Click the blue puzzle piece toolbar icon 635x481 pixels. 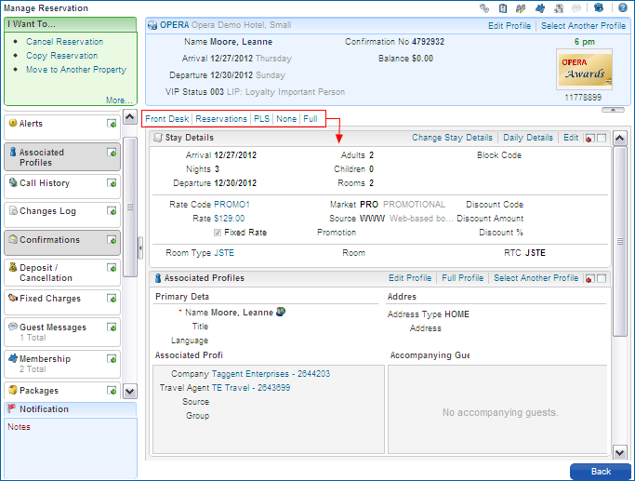point(540,8)
